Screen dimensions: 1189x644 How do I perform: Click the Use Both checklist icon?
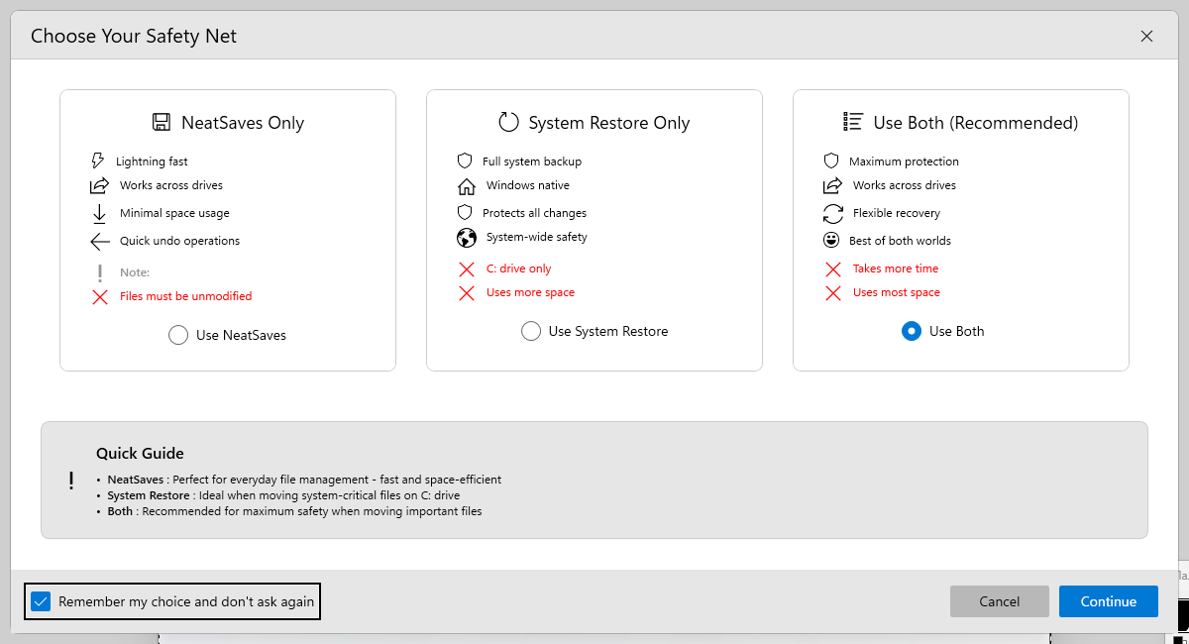pos(853,122)
